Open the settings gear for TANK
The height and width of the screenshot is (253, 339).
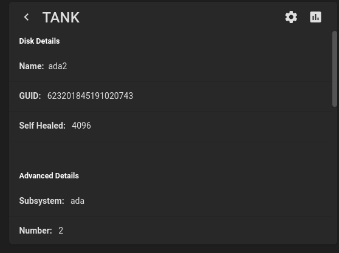[x=291, y=17]
